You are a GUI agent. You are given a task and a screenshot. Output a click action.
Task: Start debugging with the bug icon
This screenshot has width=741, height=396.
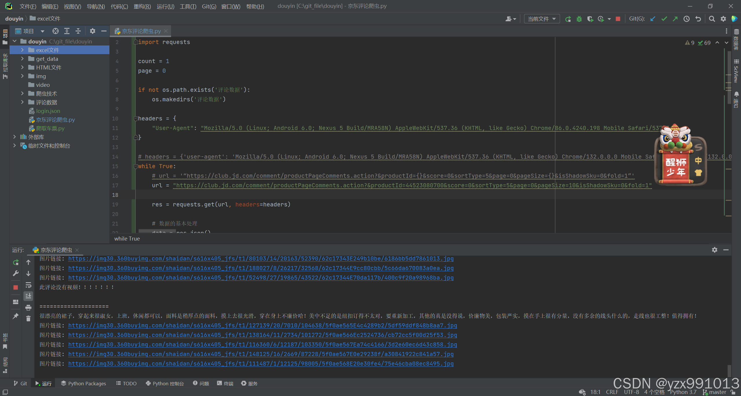pos(579,19)
